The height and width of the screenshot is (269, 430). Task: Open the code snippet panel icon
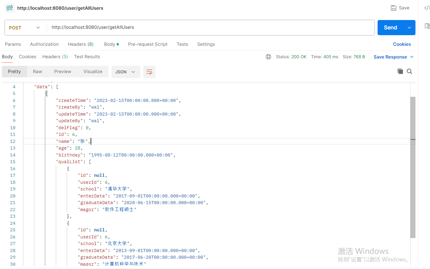coord(427,8)
